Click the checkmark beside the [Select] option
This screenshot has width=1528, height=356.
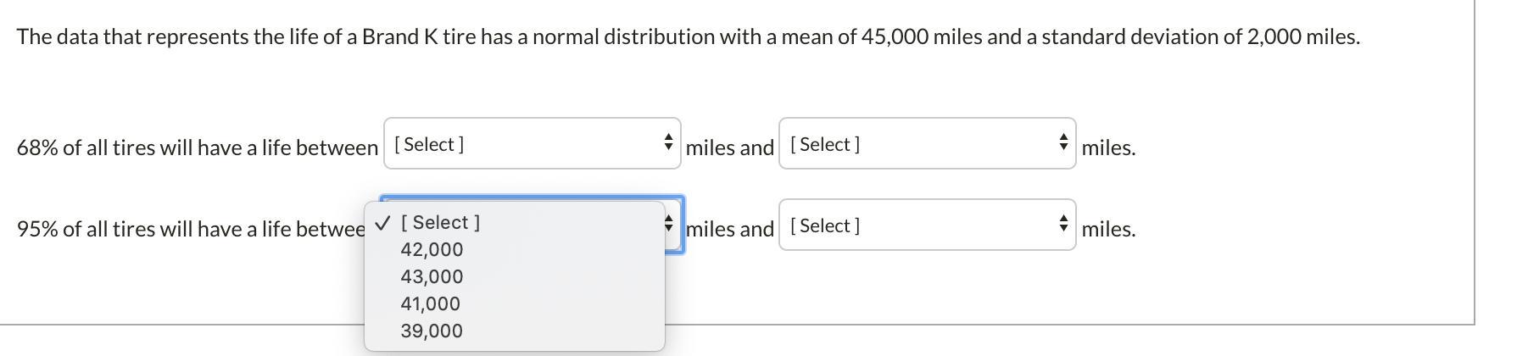click(384, 222)
